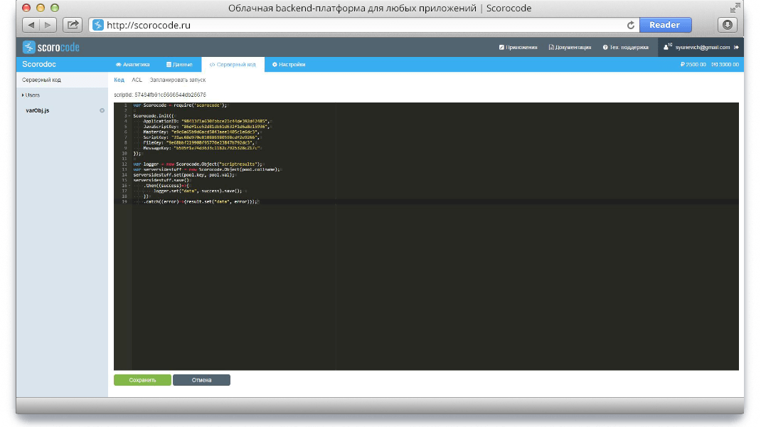Viewport: 761px width, 427px height.
Task: Click the user account icon with badge 10
Action: (666, 47)
